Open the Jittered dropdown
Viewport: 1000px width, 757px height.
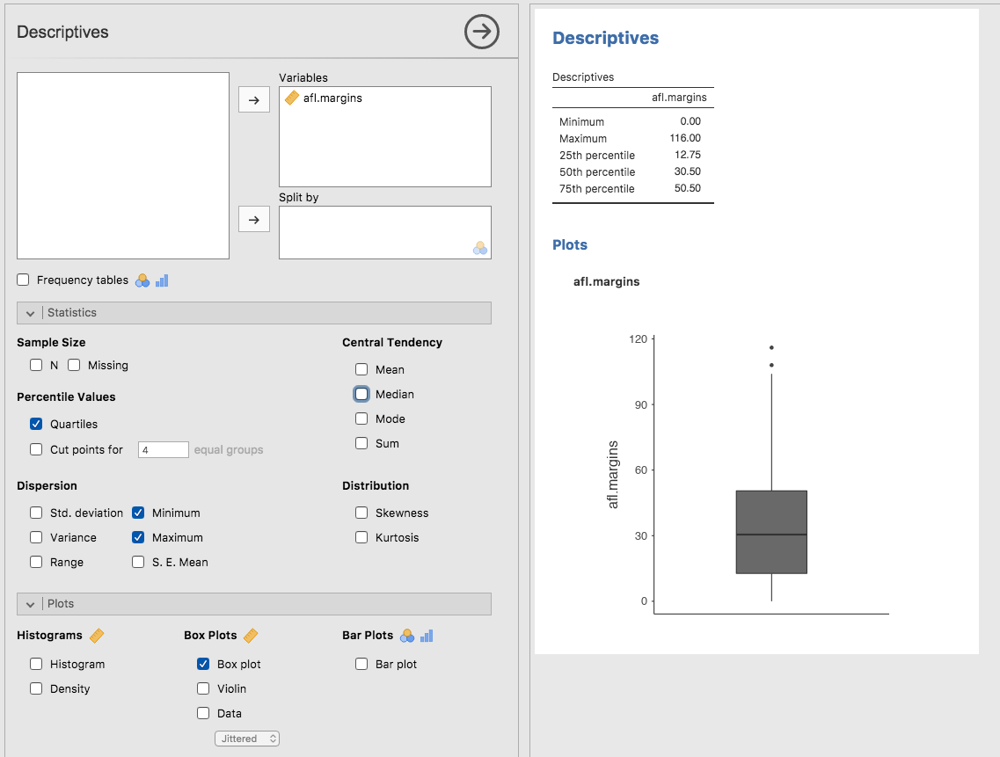[x=247, y=739]
